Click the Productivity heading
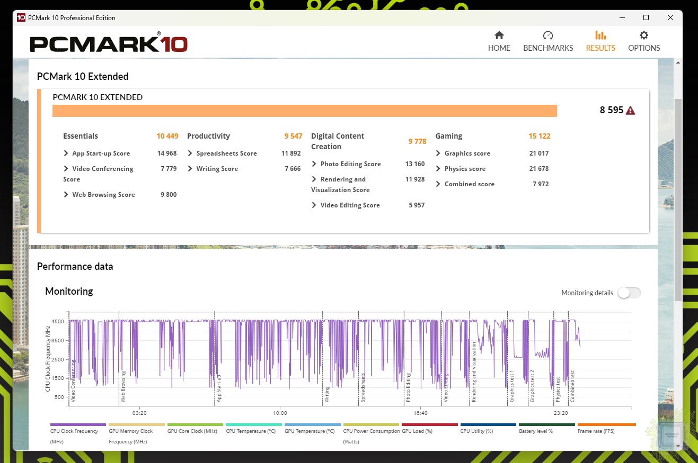The image size is (698, 463). coord(208,136)
